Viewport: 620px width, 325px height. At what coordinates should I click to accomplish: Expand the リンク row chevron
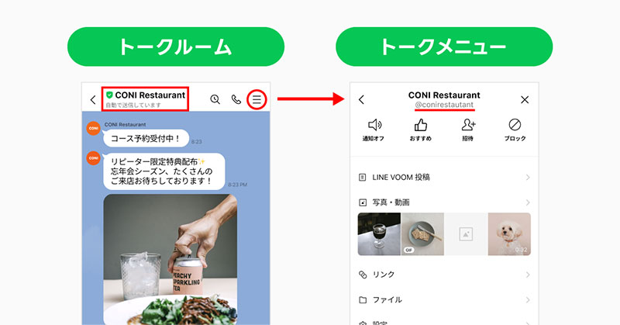(528, 275)
